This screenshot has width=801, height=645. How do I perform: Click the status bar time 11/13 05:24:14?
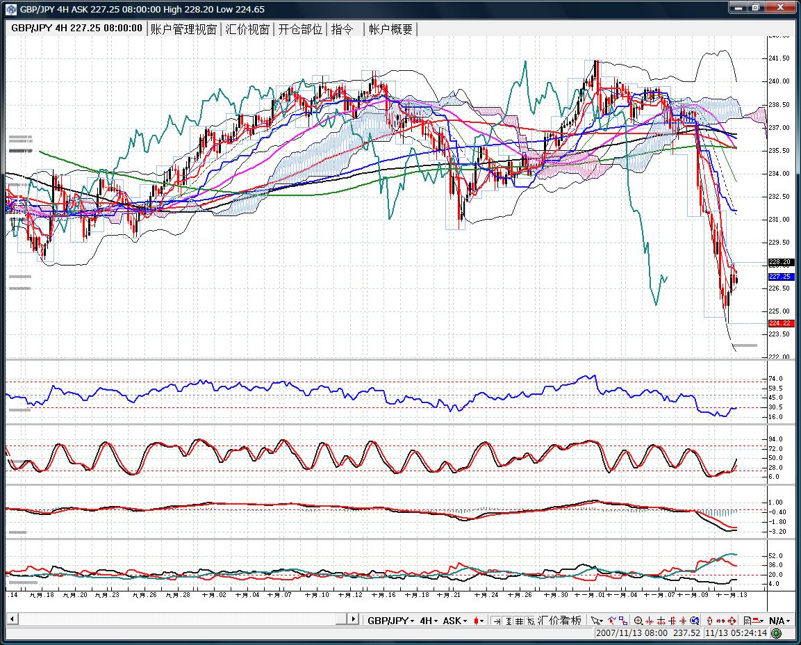tap(736, 633)
